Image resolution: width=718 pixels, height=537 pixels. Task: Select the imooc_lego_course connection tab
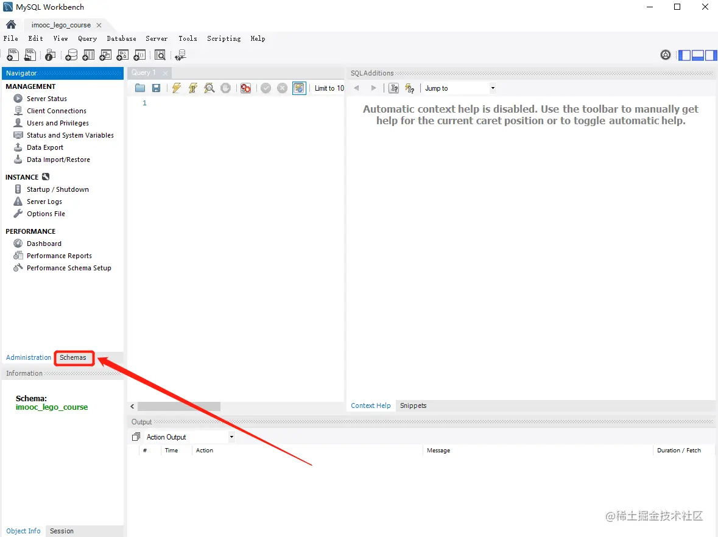61,25
